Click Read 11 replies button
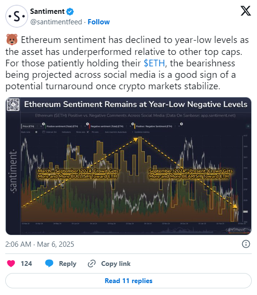 pyautogui.click(x=128, y=281)
